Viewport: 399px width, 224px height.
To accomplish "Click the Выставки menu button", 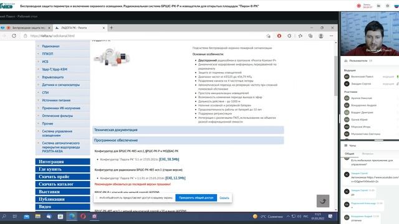I will tap(62, 192).
